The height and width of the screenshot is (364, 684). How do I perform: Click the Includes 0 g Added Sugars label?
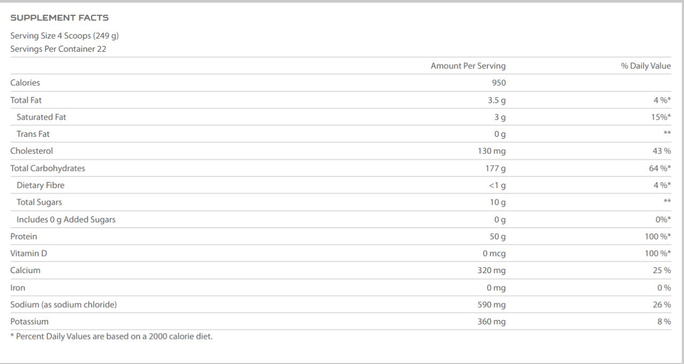(x=66, y=219)
